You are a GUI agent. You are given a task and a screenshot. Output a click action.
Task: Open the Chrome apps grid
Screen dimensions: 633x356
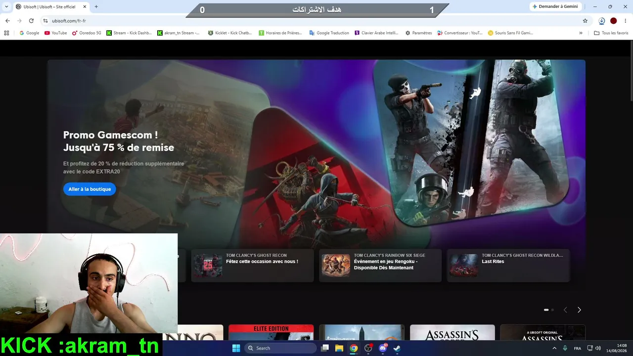6,33
